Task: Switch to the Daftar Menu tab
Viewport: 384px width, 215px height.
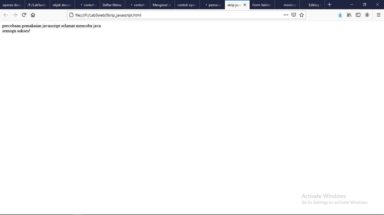Action: (112, 4)
